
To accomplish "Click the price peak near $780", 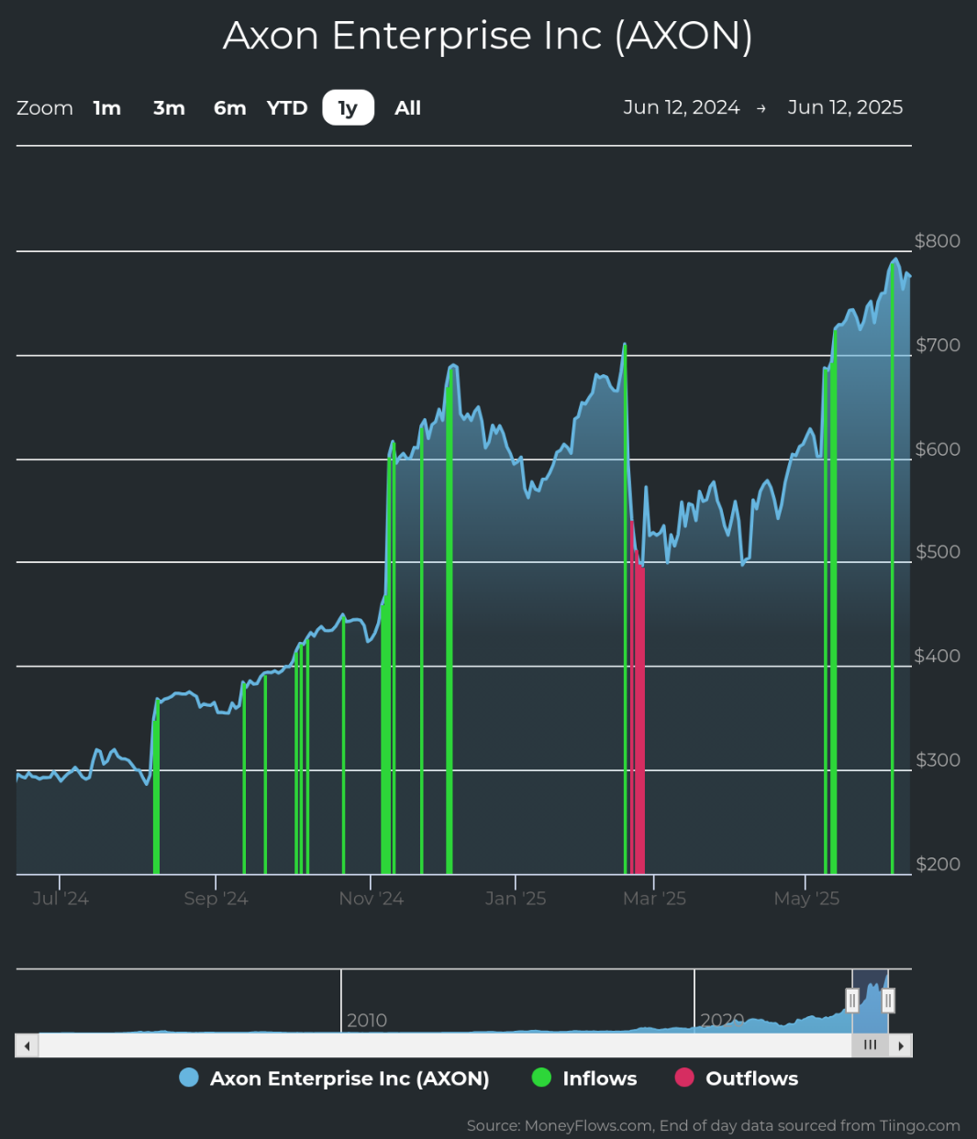I will (x=895, y=260).
